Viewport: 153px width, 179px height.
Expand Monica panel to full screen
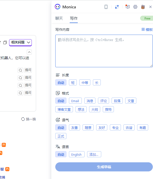click(x=117, y=7)
